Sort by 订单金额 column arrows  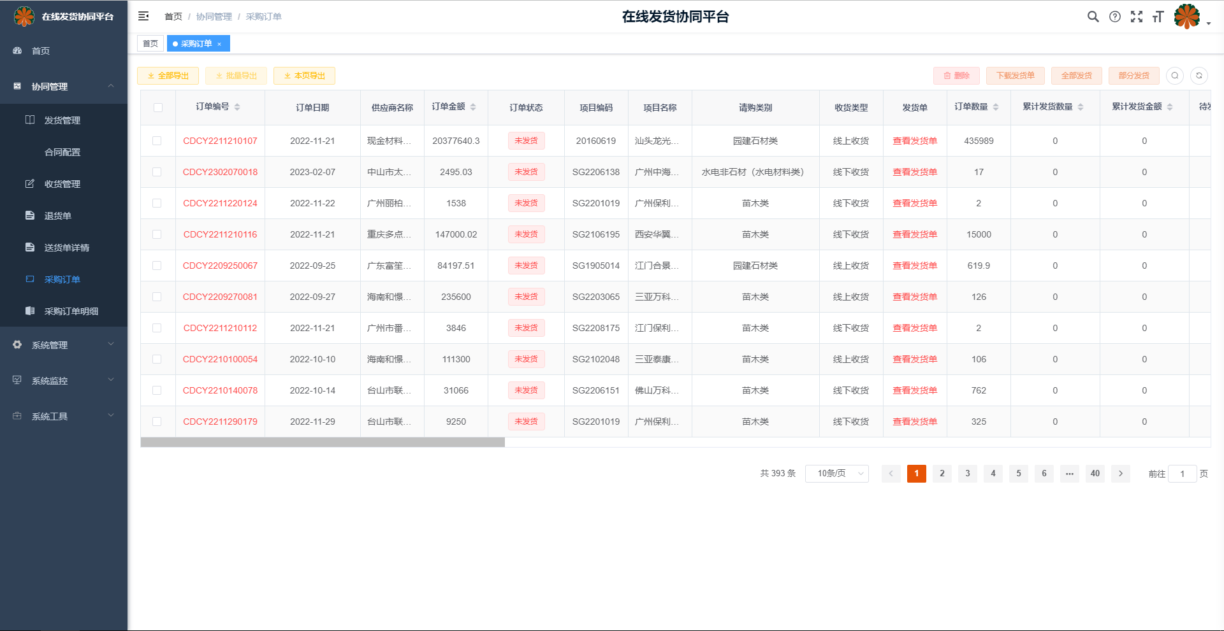click(x=473, y=107)
